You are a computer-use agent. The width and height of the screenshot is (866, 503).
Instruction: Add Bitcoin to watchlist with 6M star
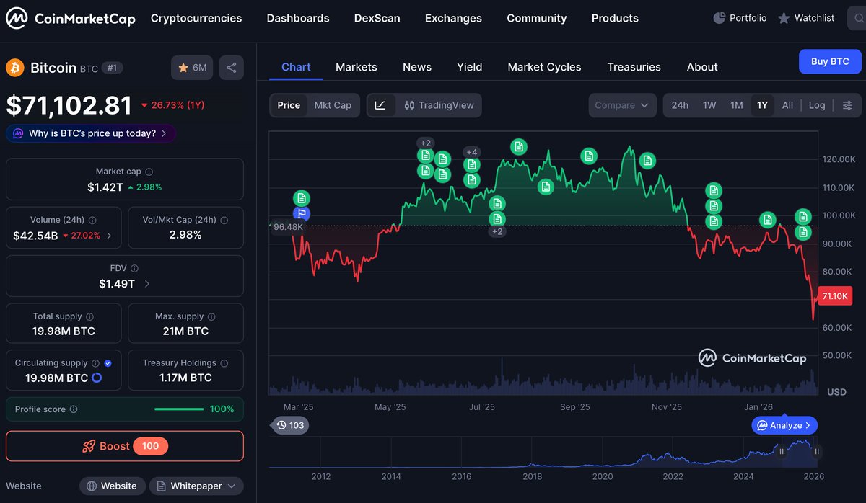pyautogui.click(x=192, y=68)
